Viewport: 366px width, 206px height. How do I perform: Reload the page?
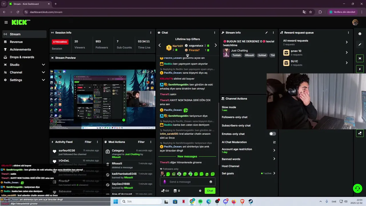click(x=18, y=12)
